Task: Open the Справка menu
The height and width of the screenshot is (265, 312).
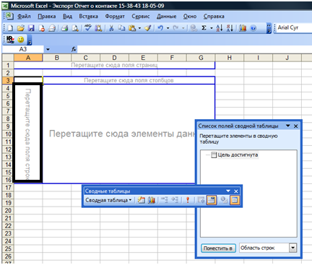Action: [214, 17]
